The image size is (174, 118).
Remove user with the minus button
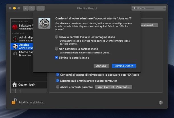18,91
